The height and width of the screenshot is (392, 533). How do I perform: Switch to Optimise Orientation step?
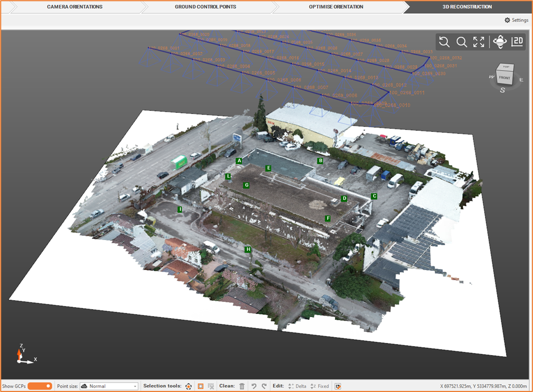click(x=336, y=7)
